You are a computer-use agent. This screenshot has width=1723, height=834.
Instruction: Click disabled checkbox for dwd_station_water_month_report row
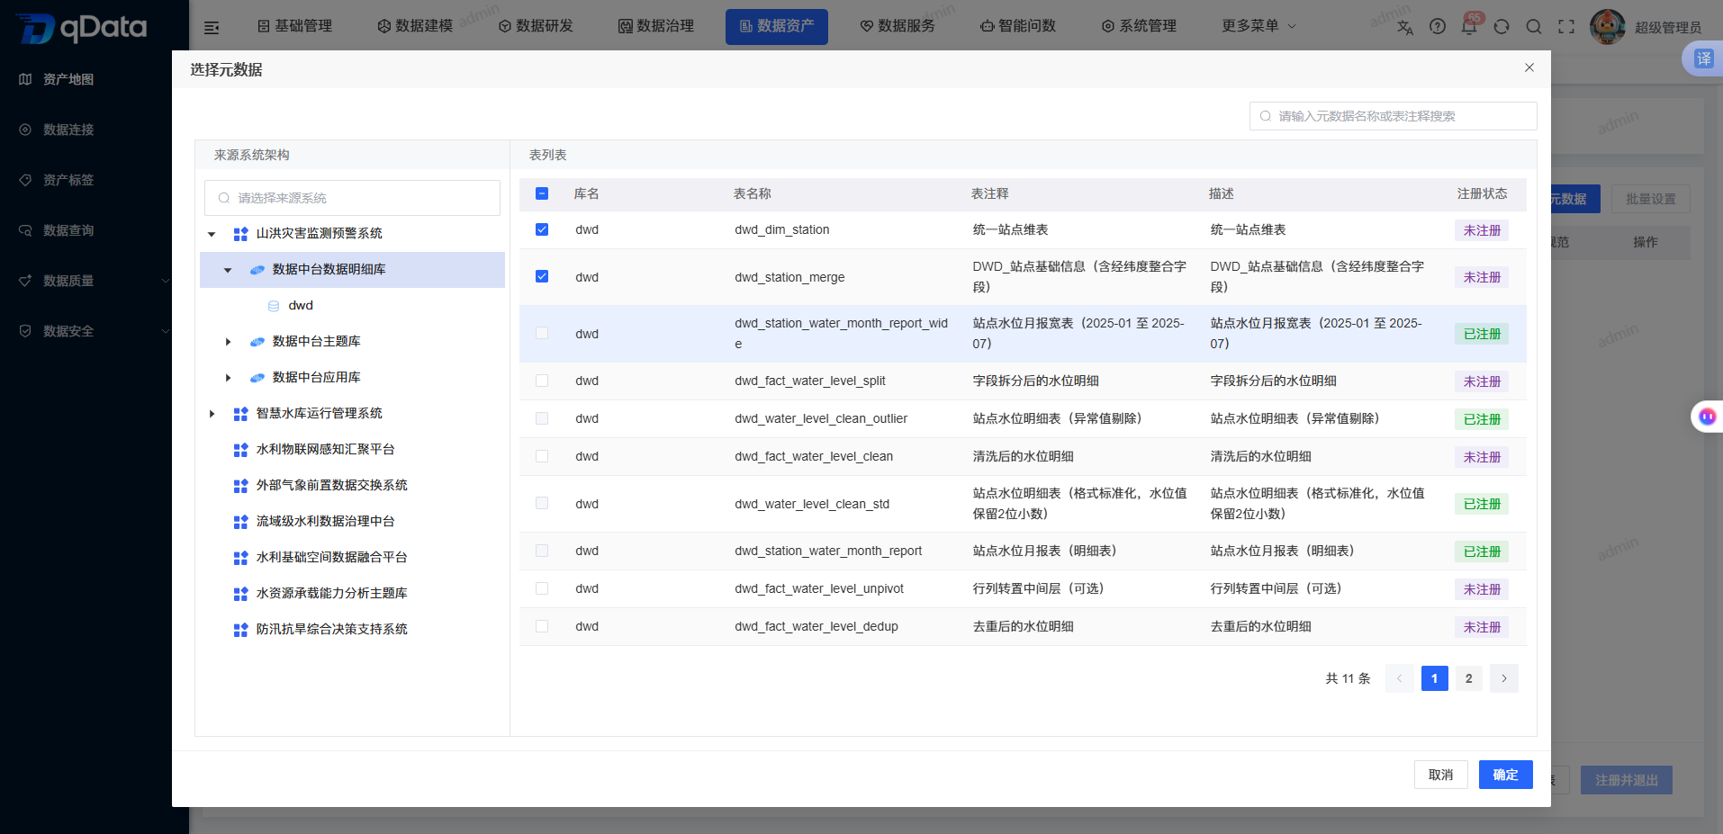(542, 551)
